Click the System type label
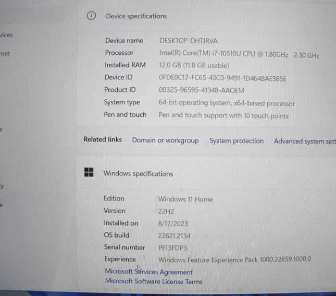This screenshot has width=336, height=296. point(122,102)
